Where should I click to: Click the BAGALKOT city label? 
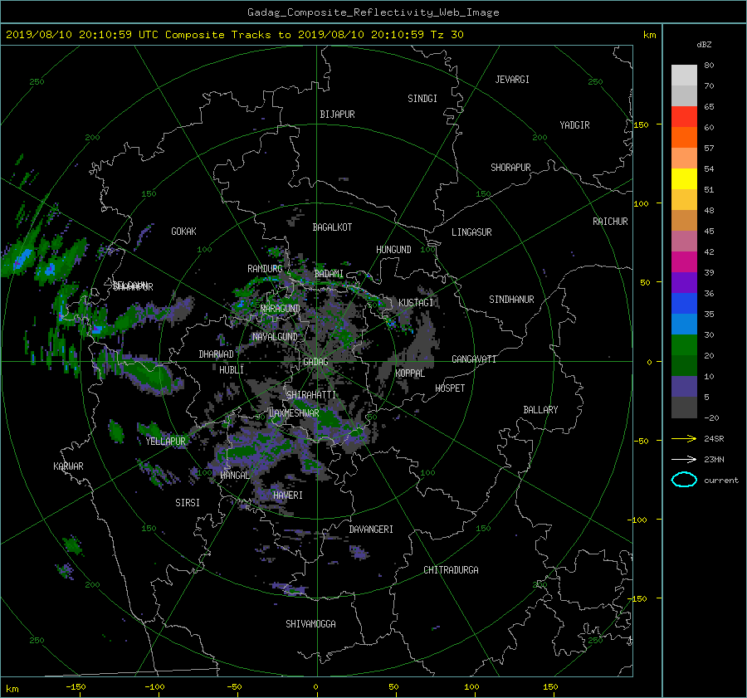tap(332, 227)
